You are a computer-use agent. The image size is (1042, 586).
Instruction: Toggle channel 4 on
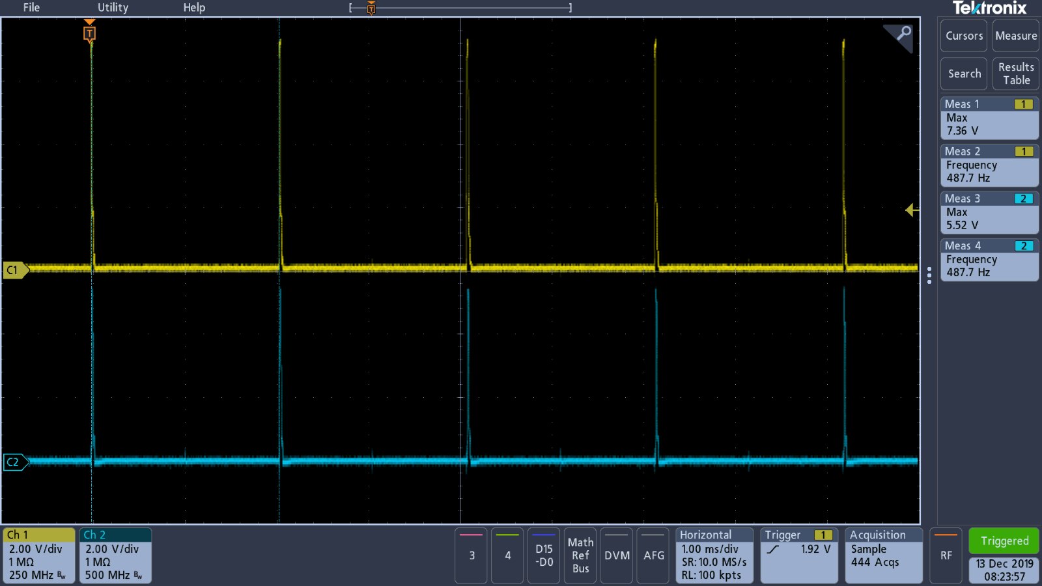point(507,555)
